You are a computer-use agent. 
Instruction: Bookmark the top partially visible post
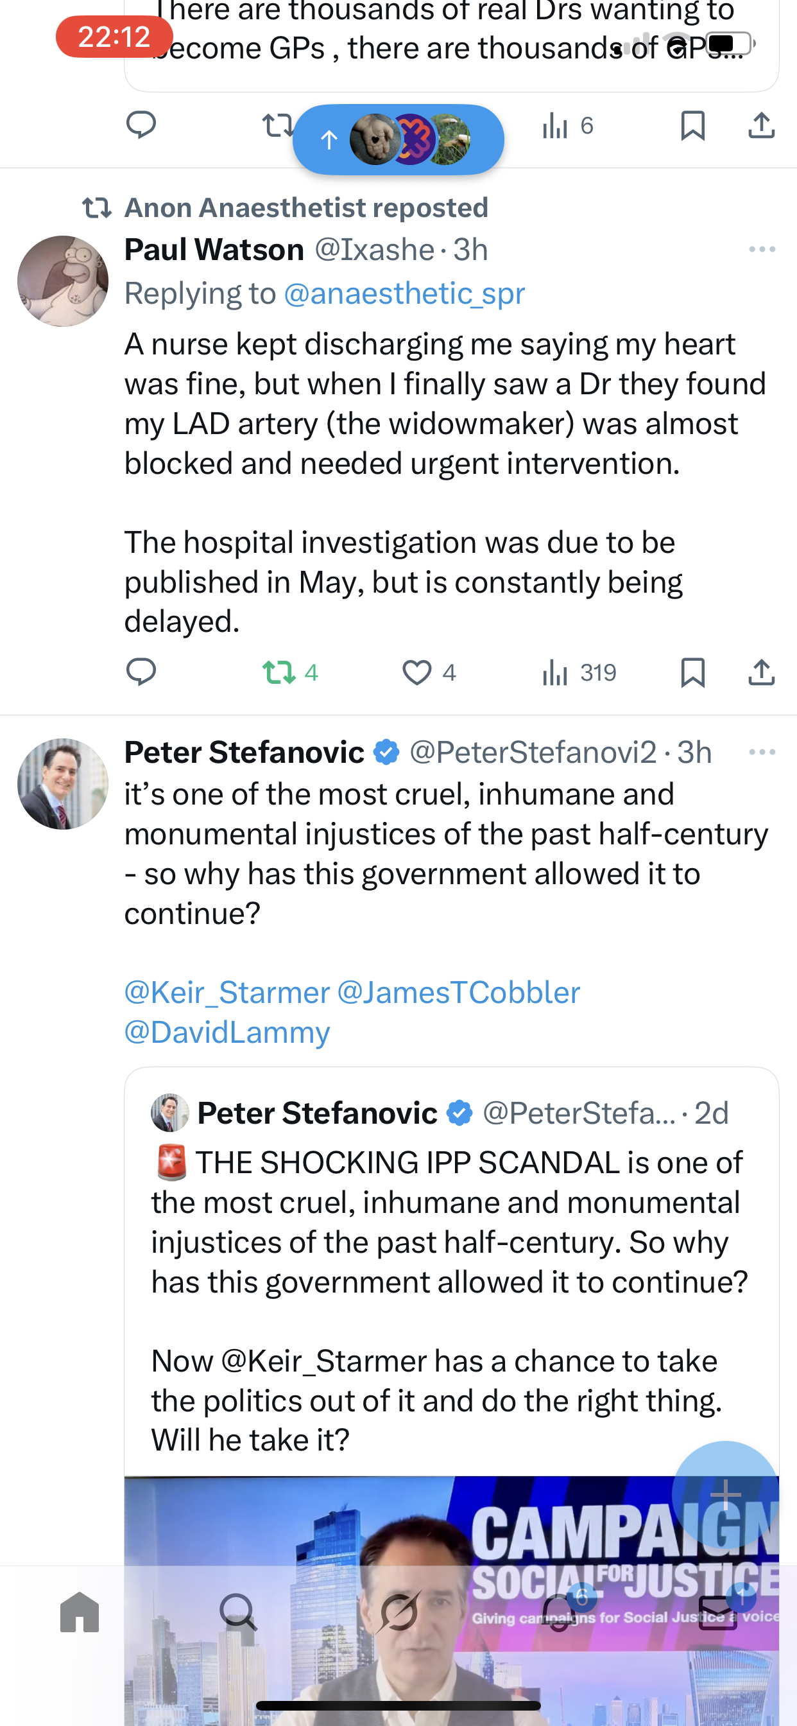point(692,125)
